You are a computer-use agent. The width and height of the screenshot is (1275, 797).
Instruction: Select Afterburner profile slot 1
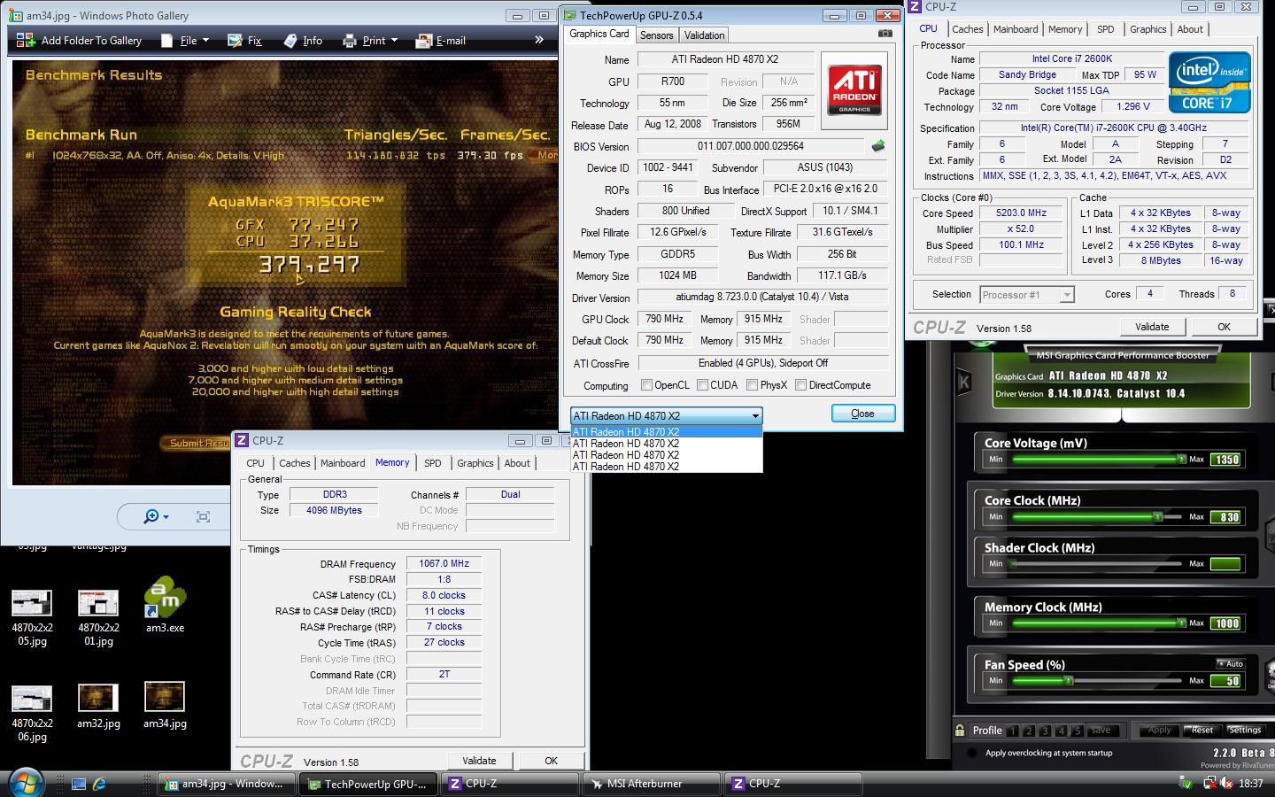point(1013,731)
